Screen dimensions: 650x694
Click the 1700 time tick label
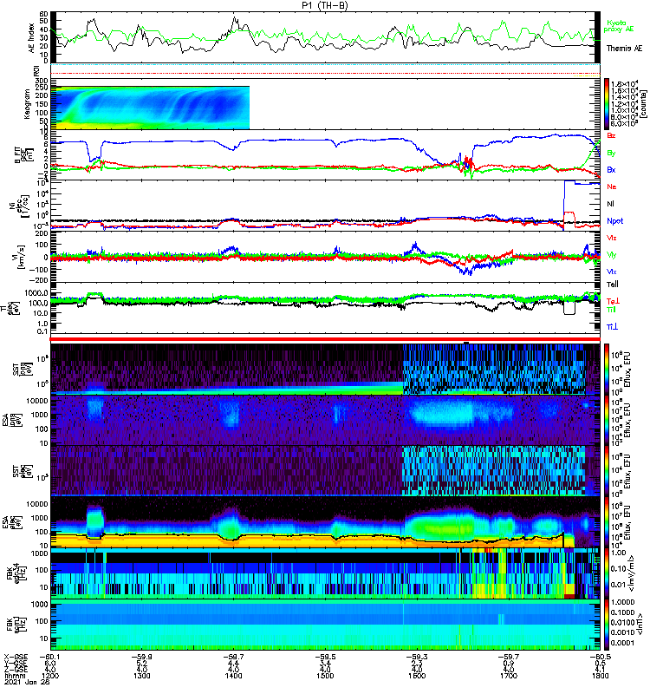509,676
